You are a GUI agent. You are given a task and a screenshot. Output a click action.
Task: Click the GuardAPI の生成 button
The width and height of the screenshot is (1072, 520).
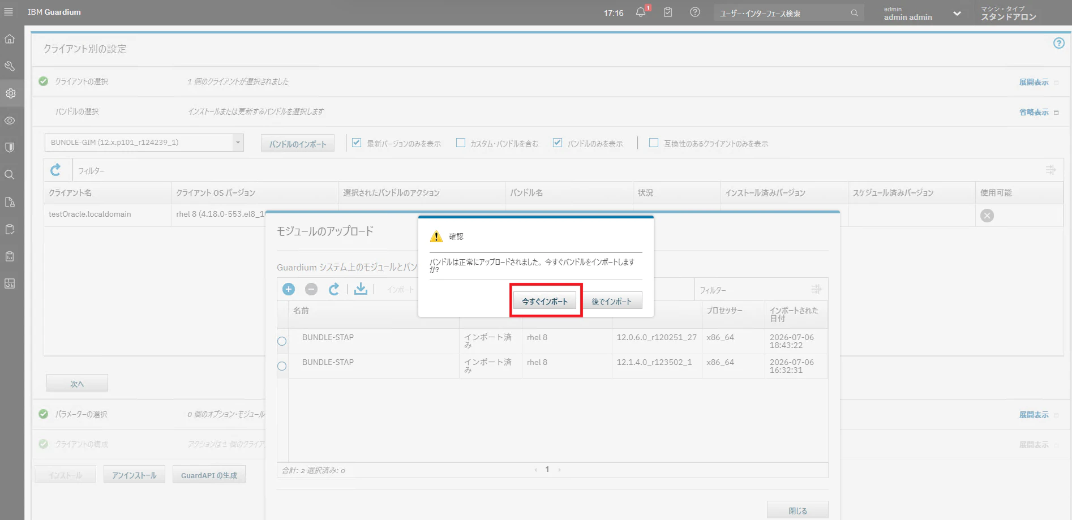point(209,475)
